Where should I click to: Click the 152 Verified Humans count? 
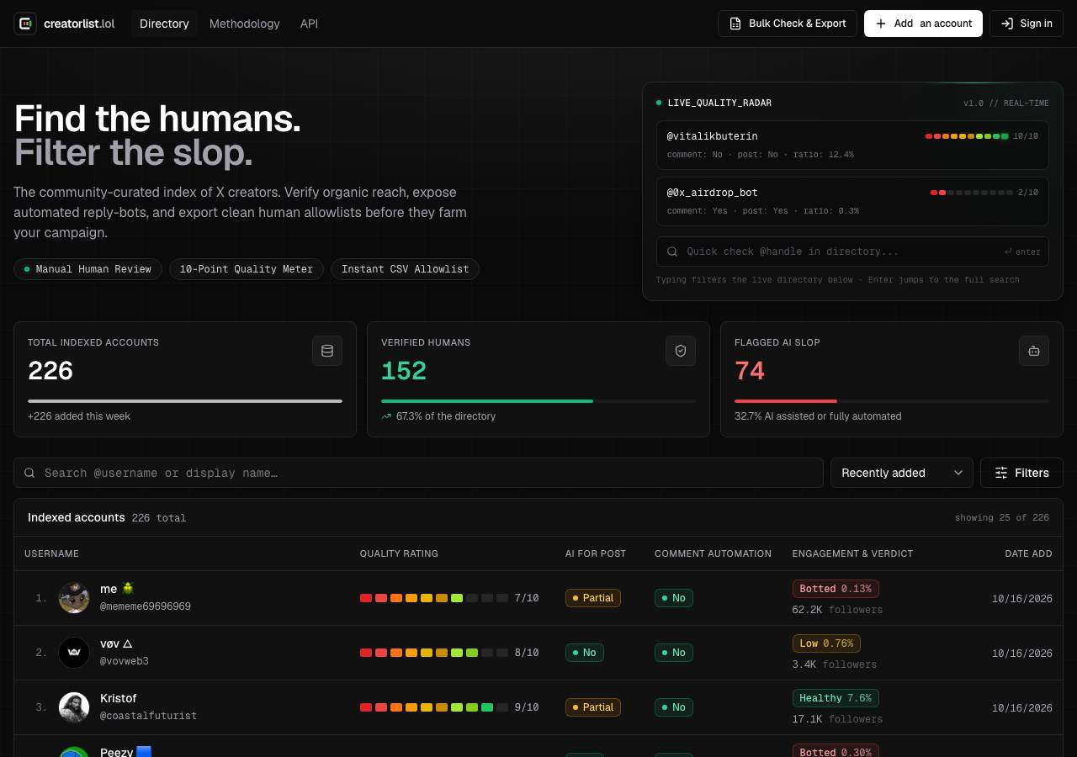404,371
